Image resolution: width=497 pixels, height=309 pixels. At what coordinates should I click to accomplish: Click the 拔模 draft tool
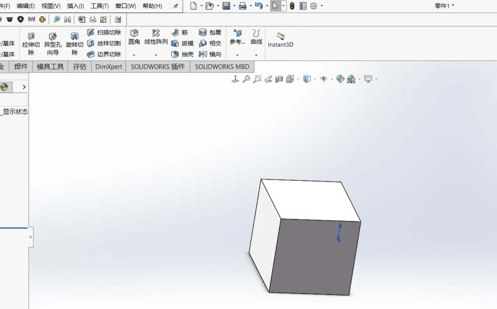pyautogui.click(x=182, y=43)
